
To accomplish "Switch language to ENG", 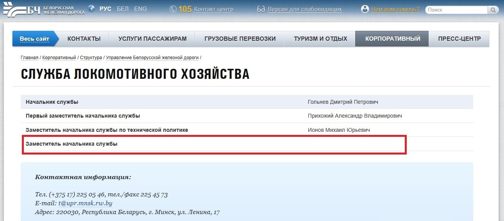I will pos(140,8).
